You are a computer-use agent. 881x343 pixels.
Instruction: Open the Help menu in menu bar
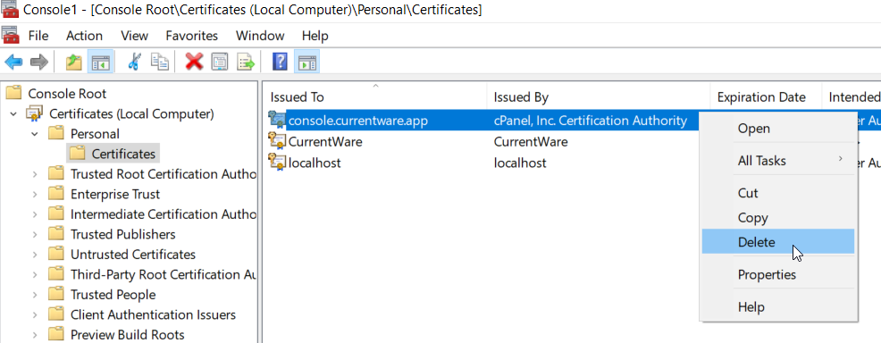pos(315,36)
